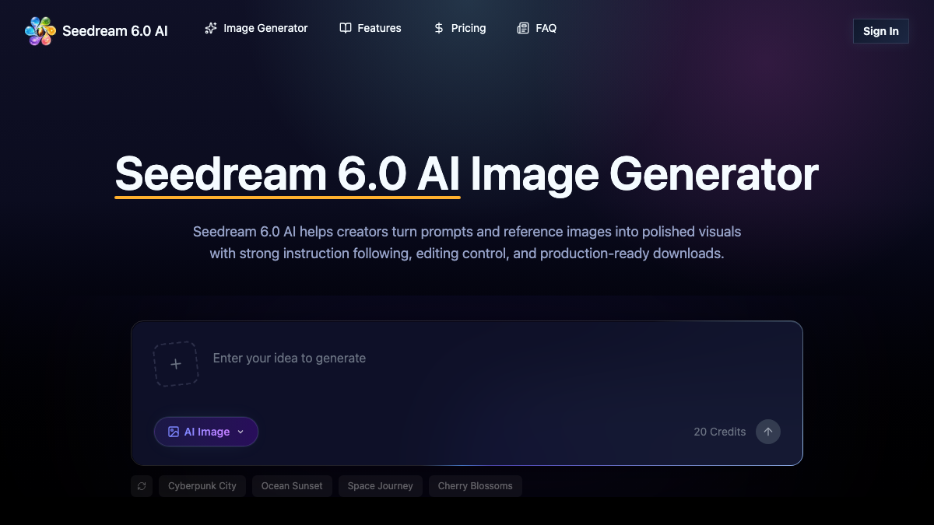This screenshot has width=934, height=525.
Task: Go to the Features section
Action: click(370, 28)
